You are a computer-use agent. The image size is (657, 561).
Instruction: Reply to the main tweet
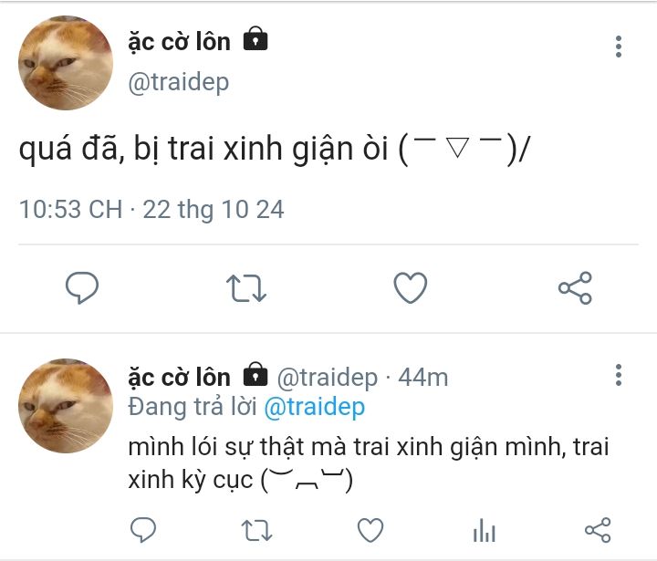pos(82,287)
